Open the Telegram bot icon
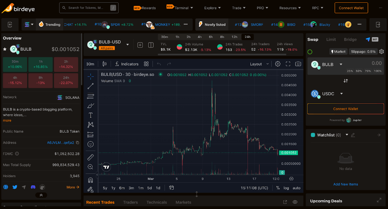Viewport: 388px width, 209px height. 368,39
